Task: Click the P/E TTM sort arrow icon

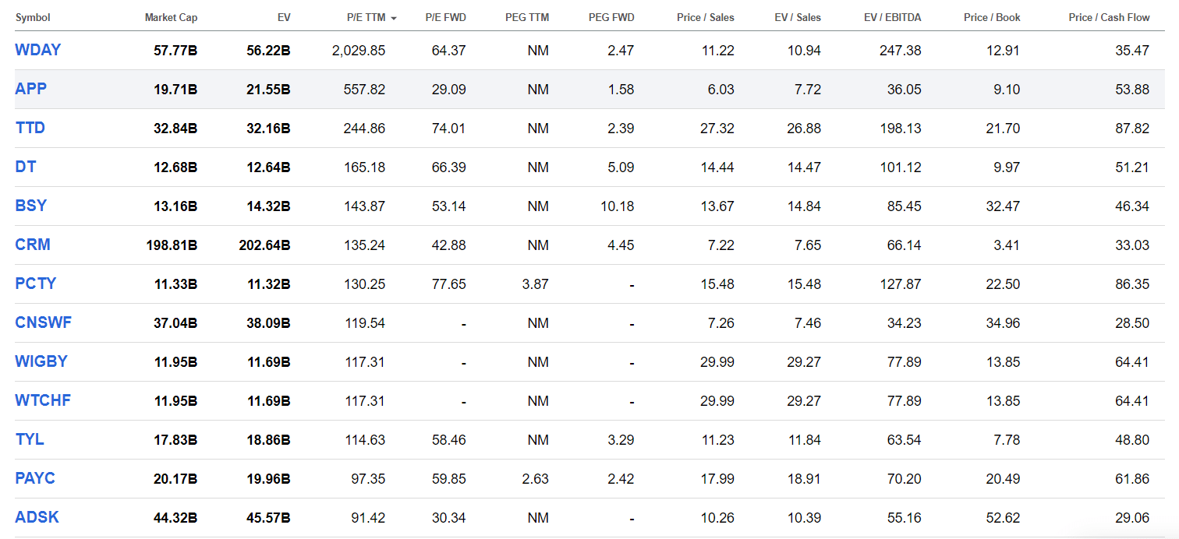Action: point(394,18)
